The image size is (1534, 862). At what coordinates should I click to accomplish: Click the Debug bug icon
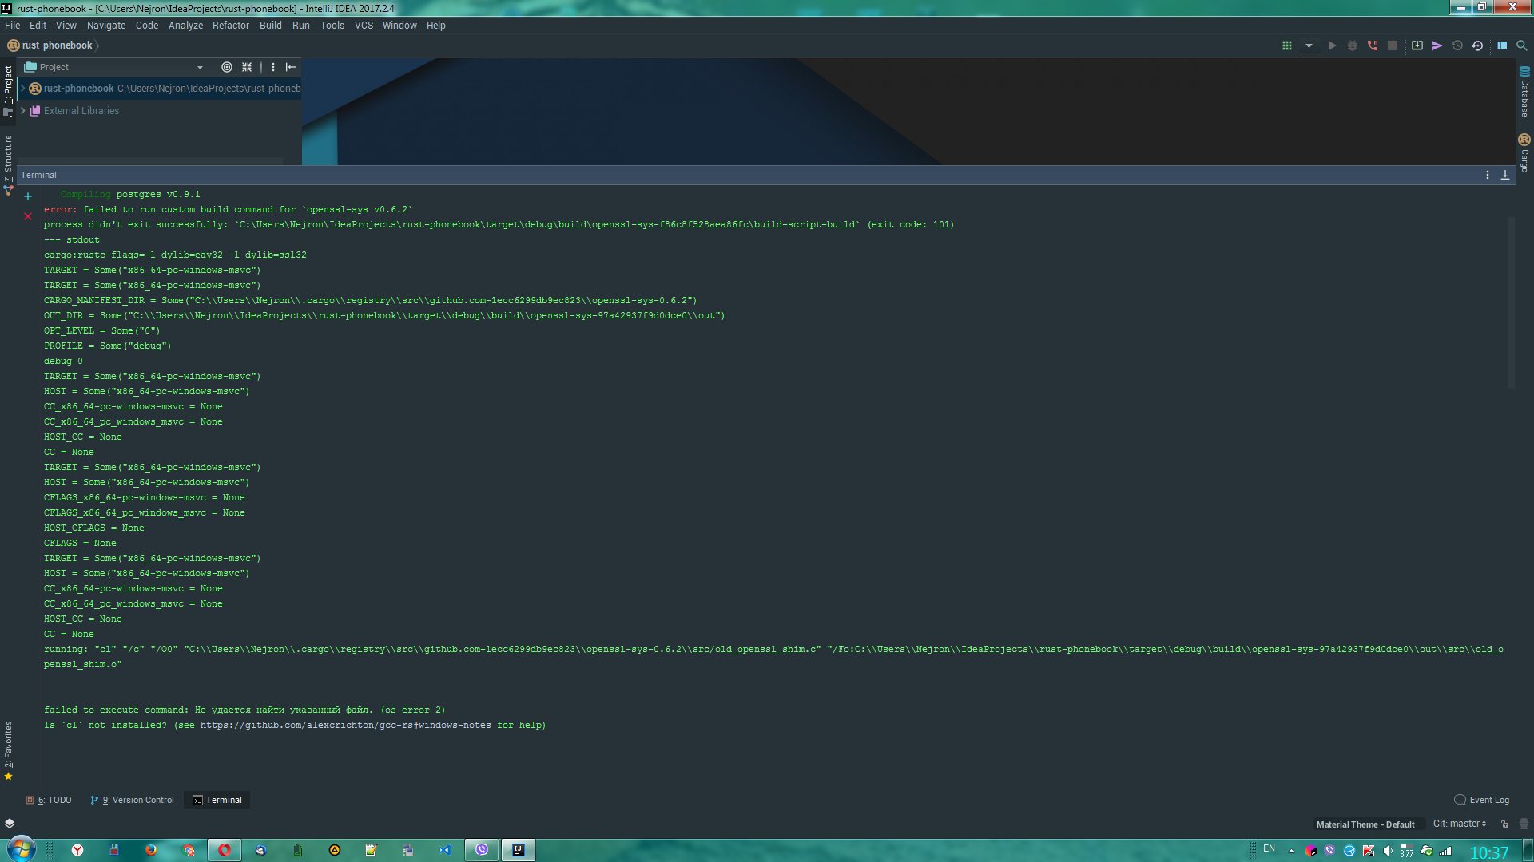click(1352, 45)
